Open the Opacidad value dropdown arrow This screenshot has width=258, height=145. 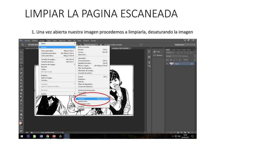[195, 56]
